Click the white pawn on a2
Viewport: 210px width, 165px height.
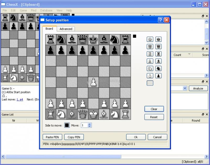(51, 104)
